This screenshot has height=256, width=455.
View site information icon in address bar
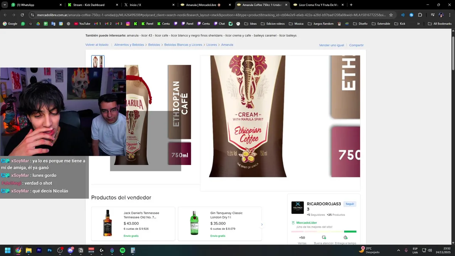(x=32, y=15)
